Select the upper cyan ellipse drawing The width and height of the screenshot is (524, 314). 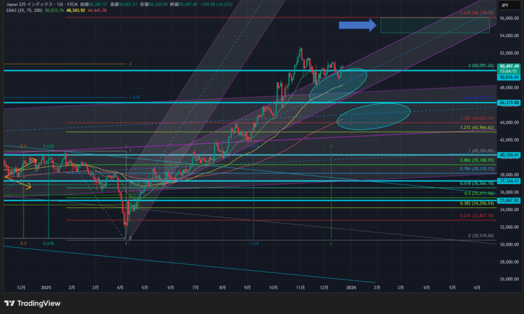[338, 85]
